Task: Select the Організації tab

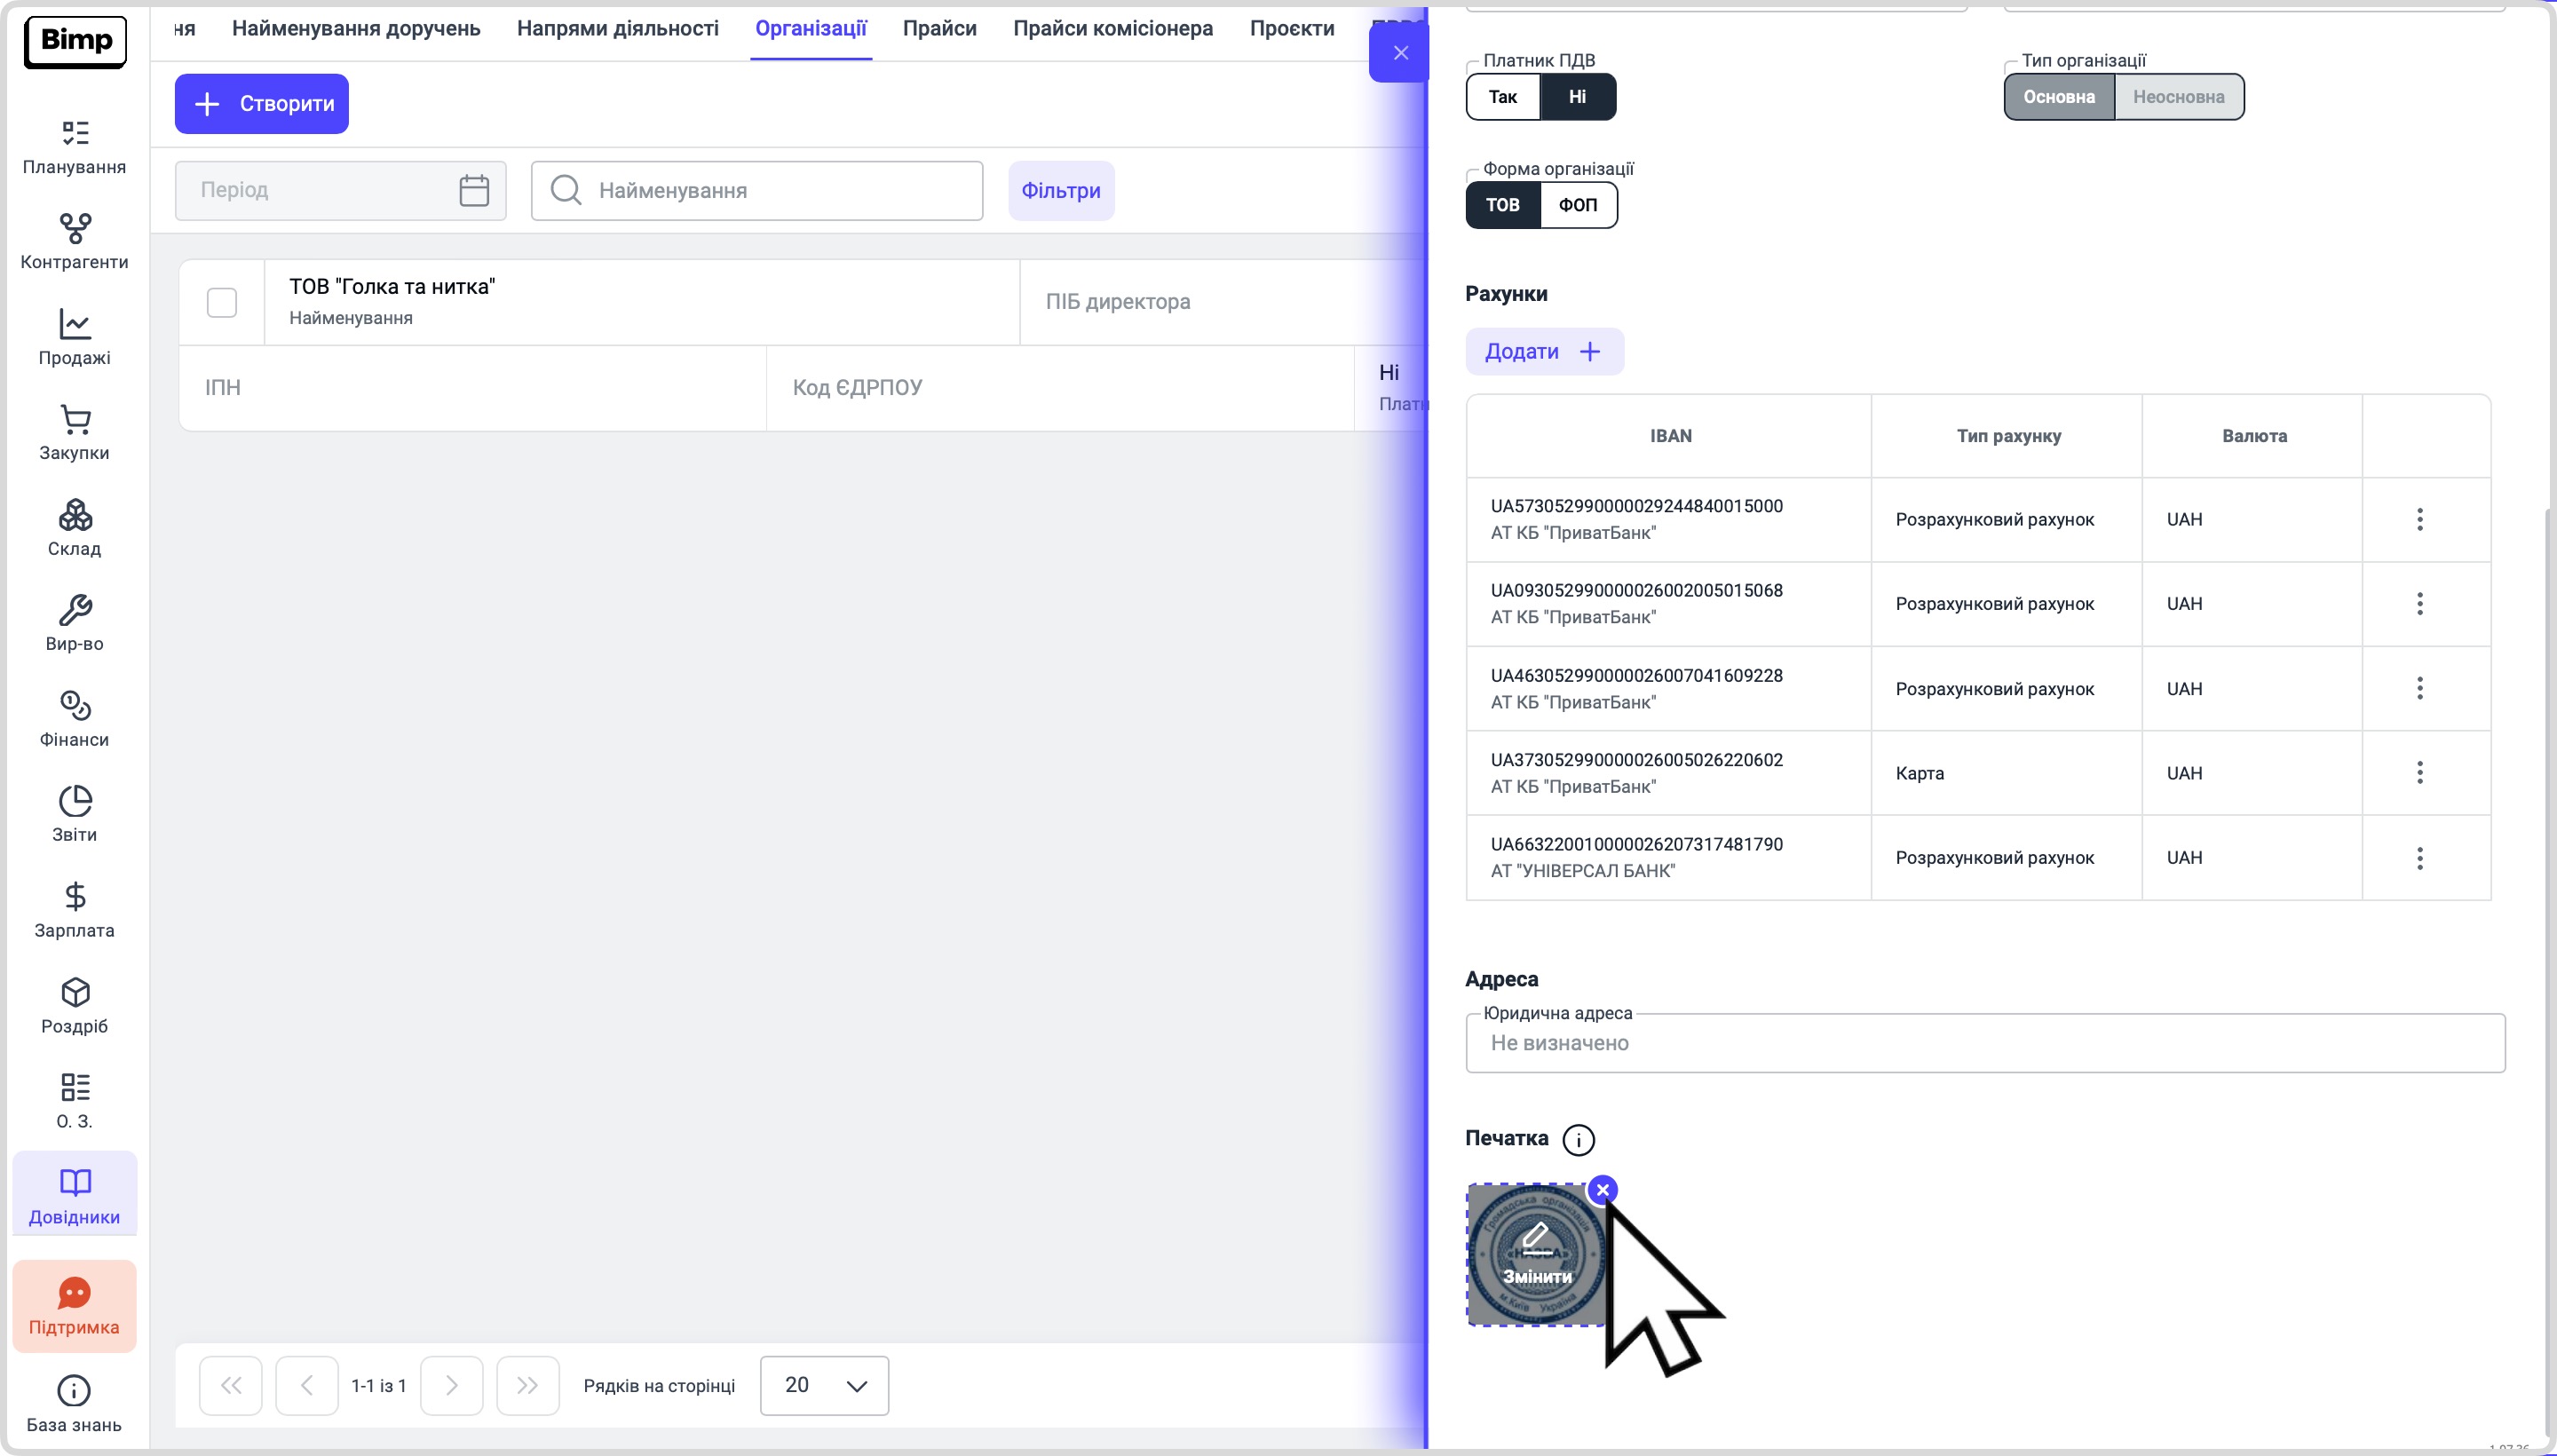Action: tap(811, 29)
